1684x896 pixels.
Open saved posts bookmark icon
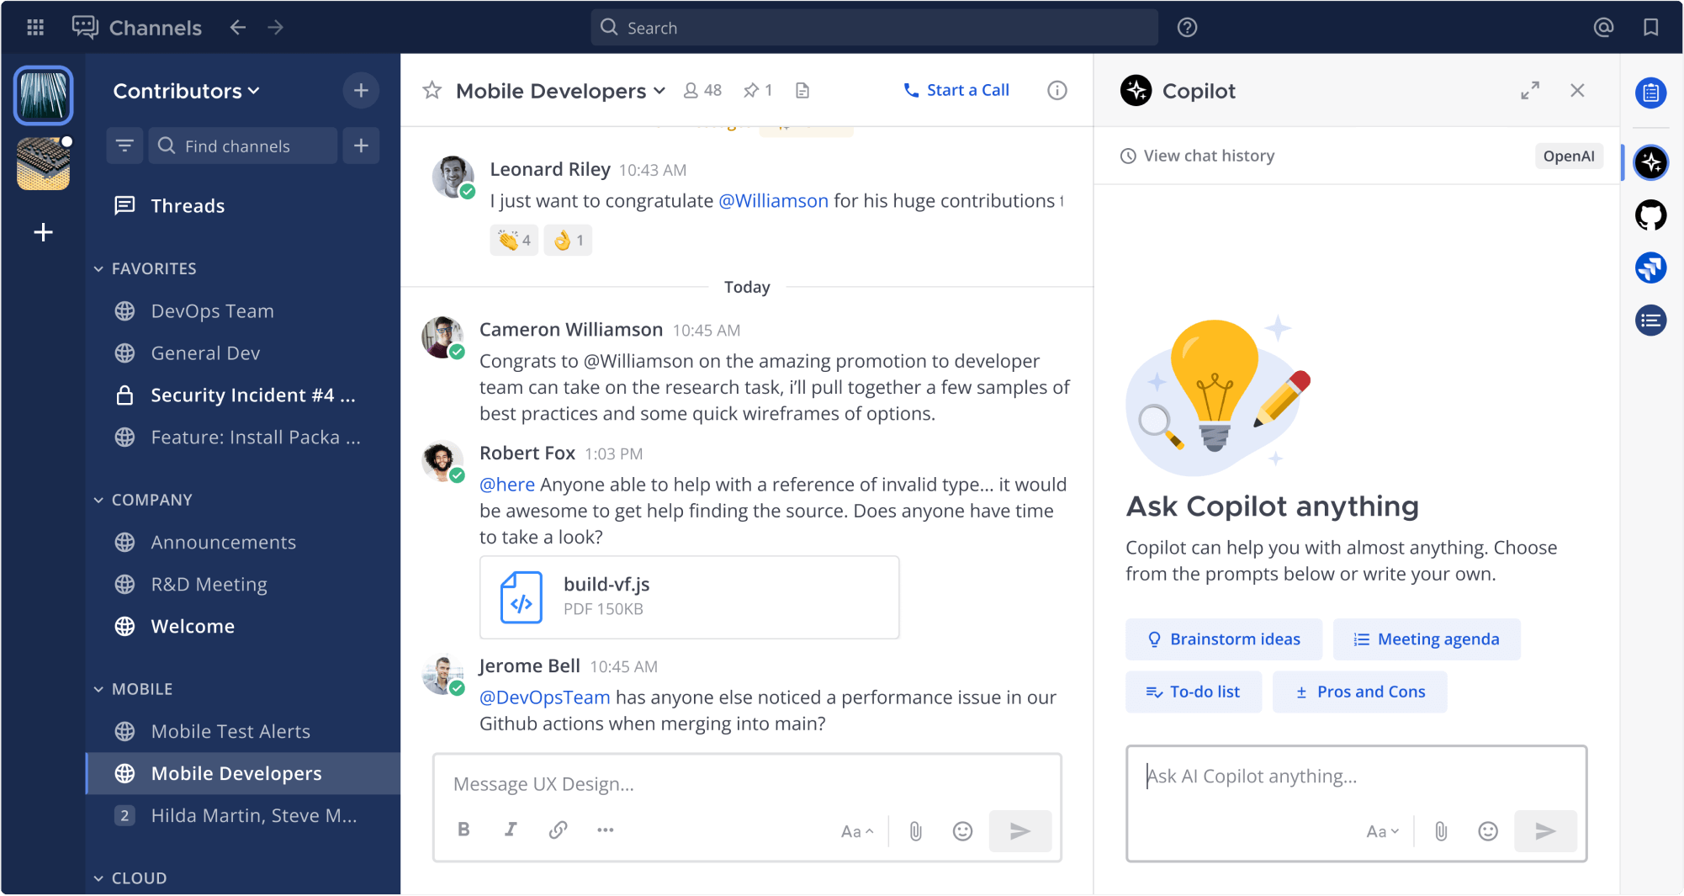pyautogui.click(x=1650, y=28)
